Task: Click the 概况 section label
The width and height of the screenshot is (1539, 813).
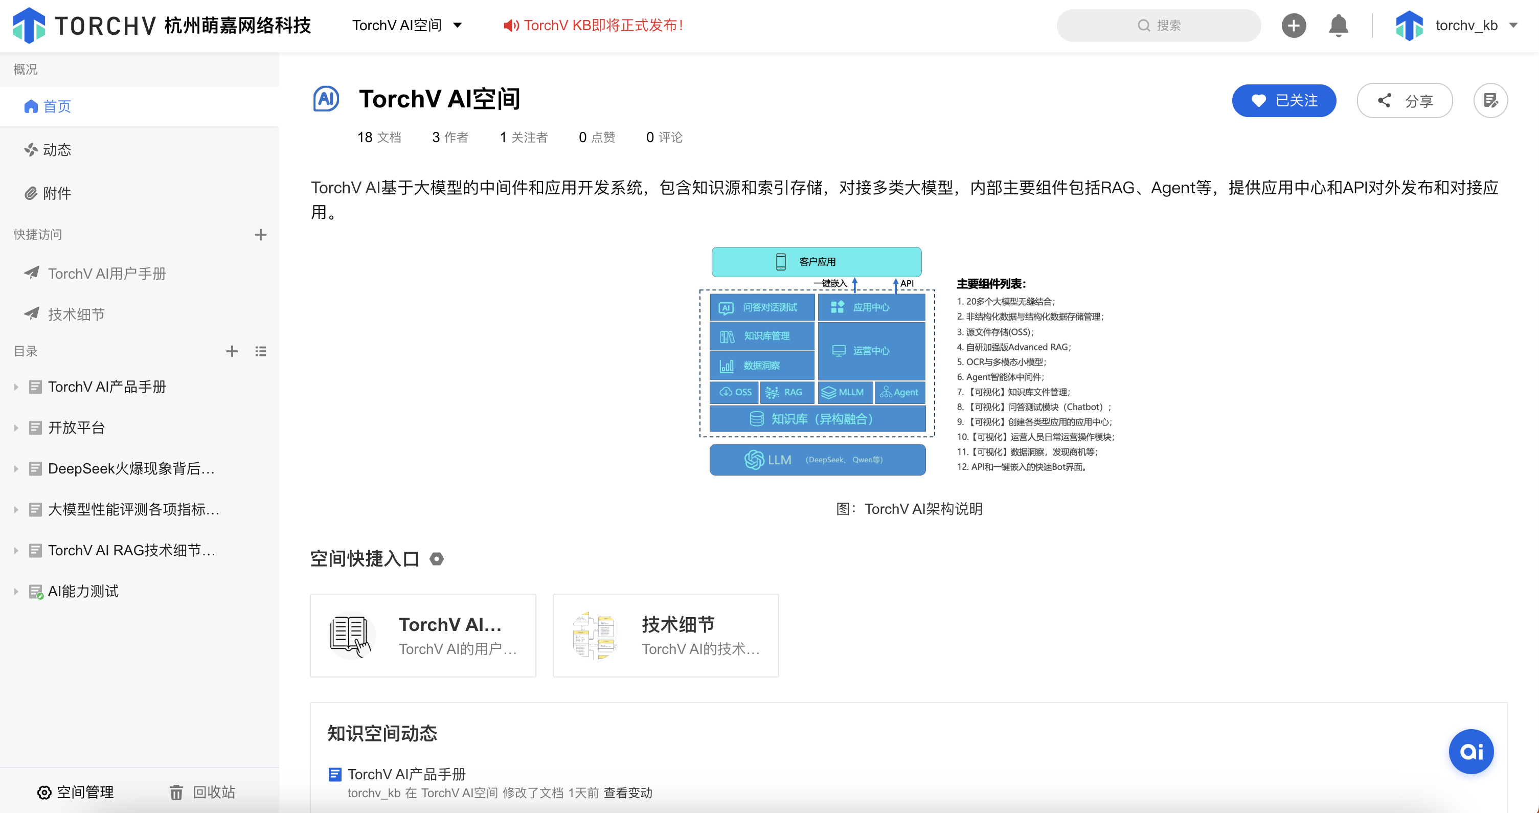Action: pyautogui.click(x=25, y=70)
